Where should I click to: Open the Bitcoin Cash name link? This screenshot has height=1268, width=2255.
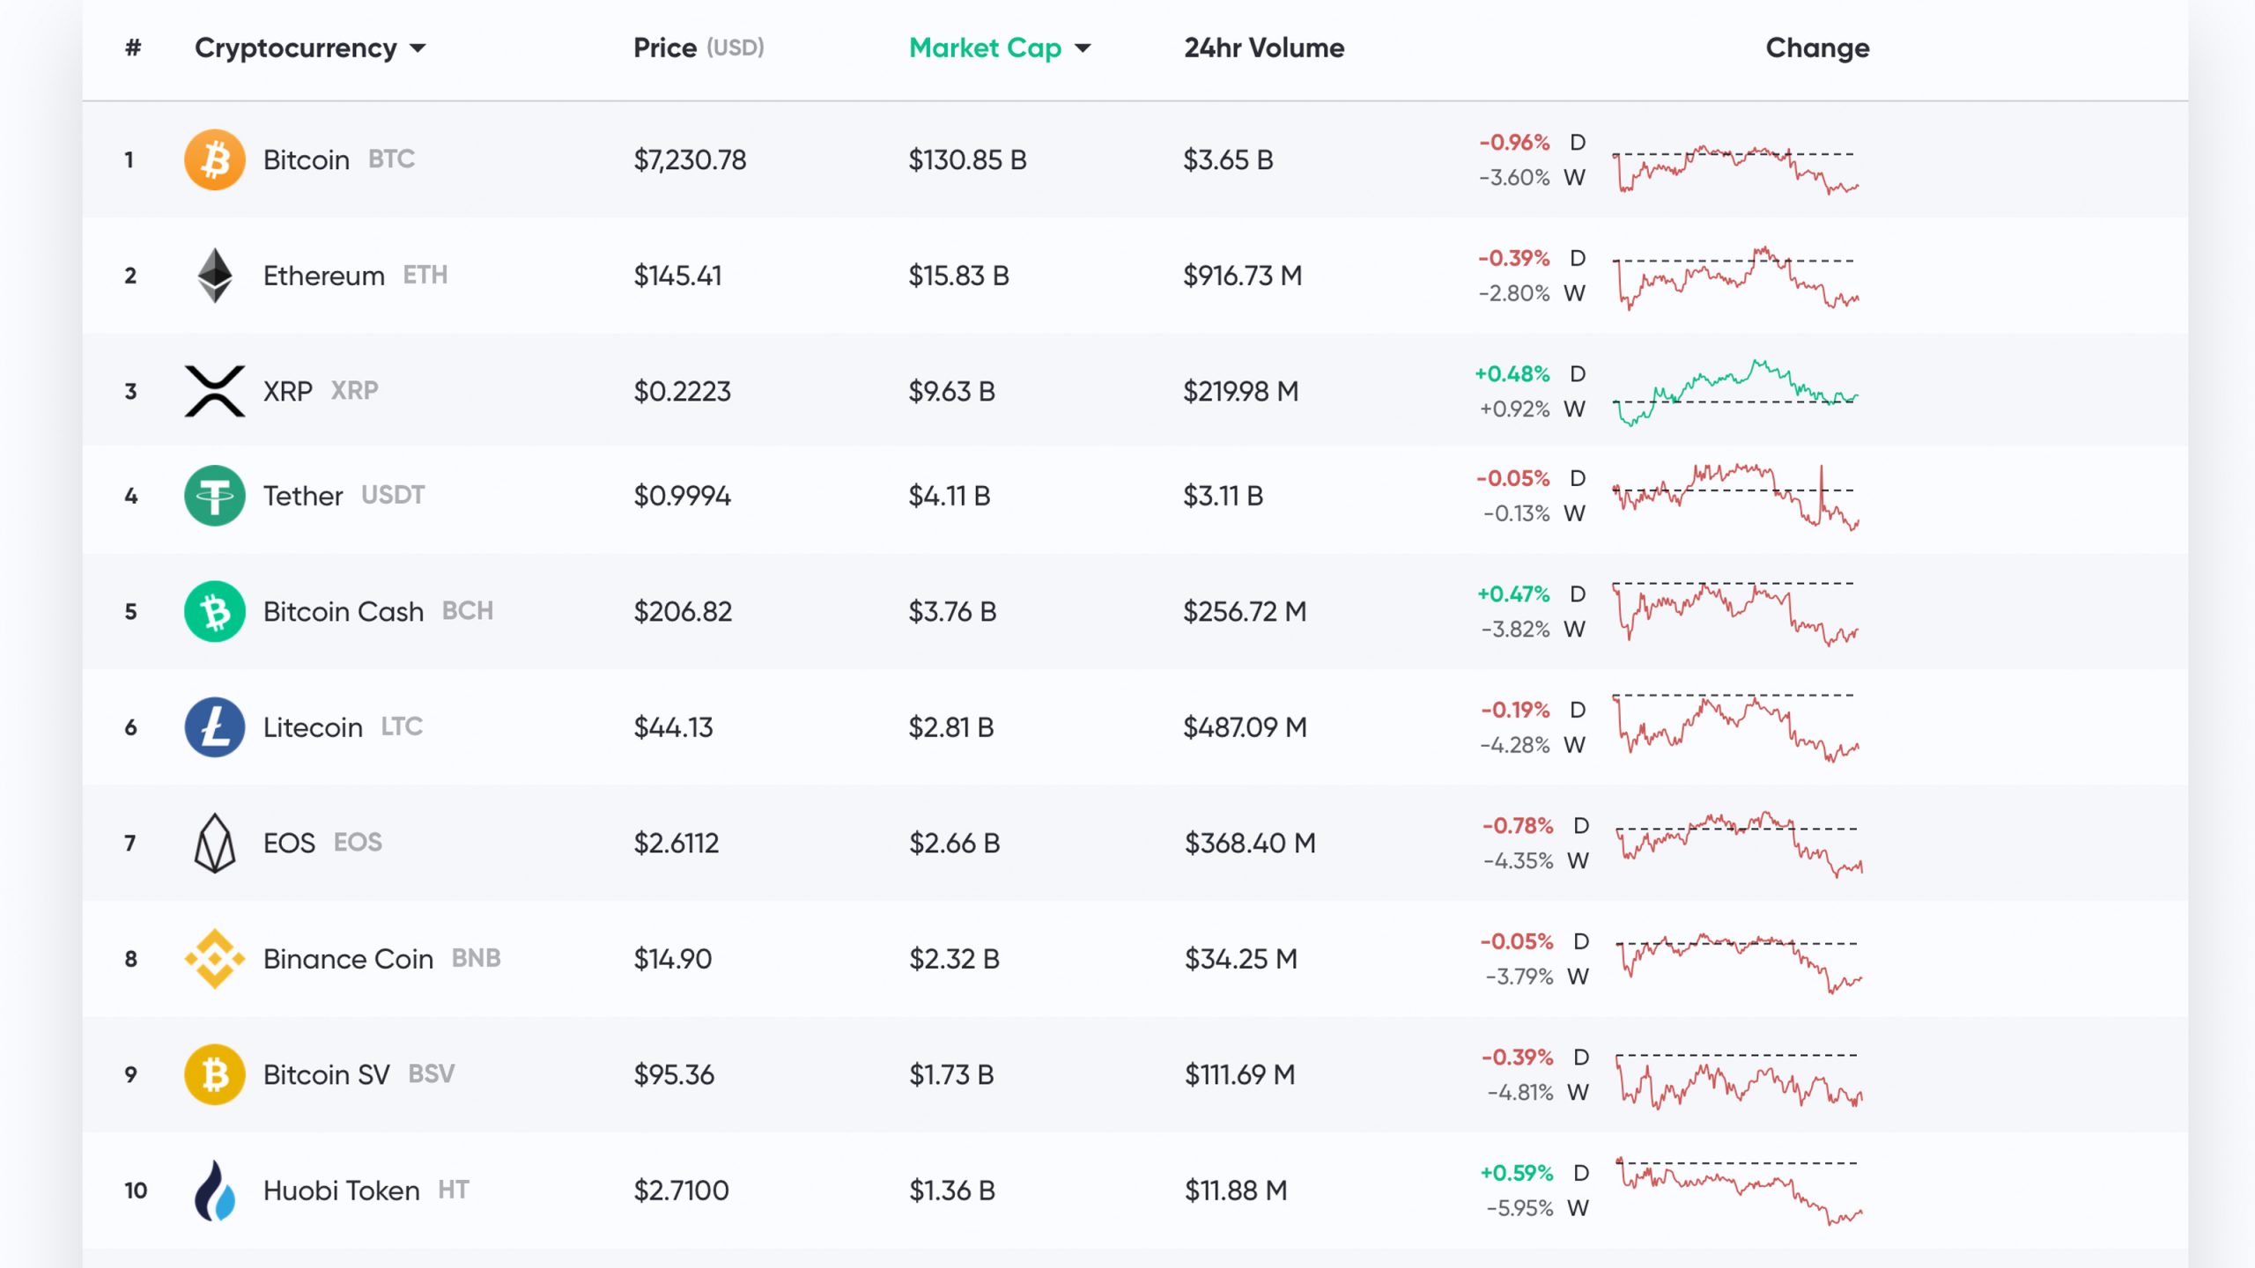[343, 611]
